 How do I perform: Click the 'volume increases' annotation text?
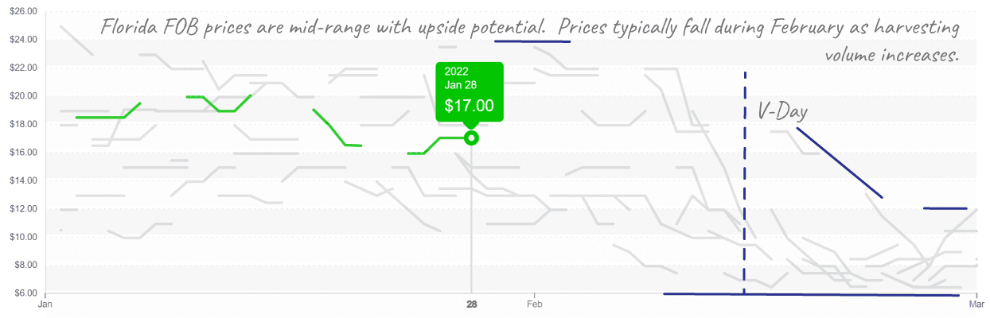coord(891,56)
